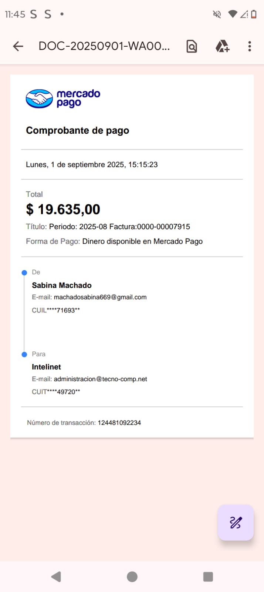The height and width of the screenshot is (592, 264).
Task: Tap the floating pen annotate button
Action: 236,522
